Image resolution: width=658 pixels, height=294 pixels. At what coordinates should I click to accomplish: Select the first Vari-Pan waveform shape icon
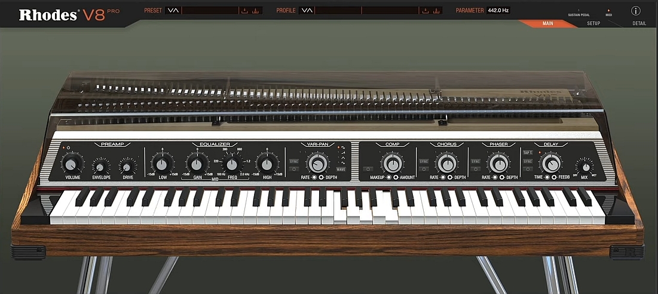point(343,147)
